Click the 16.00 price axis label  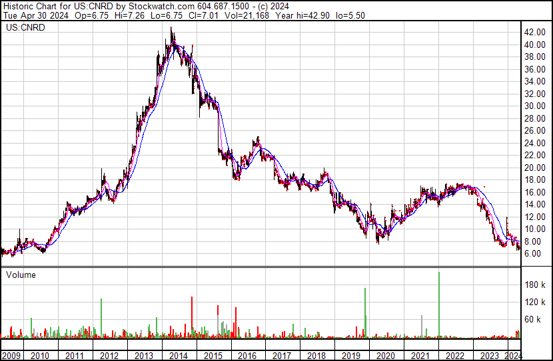[536, 192]
